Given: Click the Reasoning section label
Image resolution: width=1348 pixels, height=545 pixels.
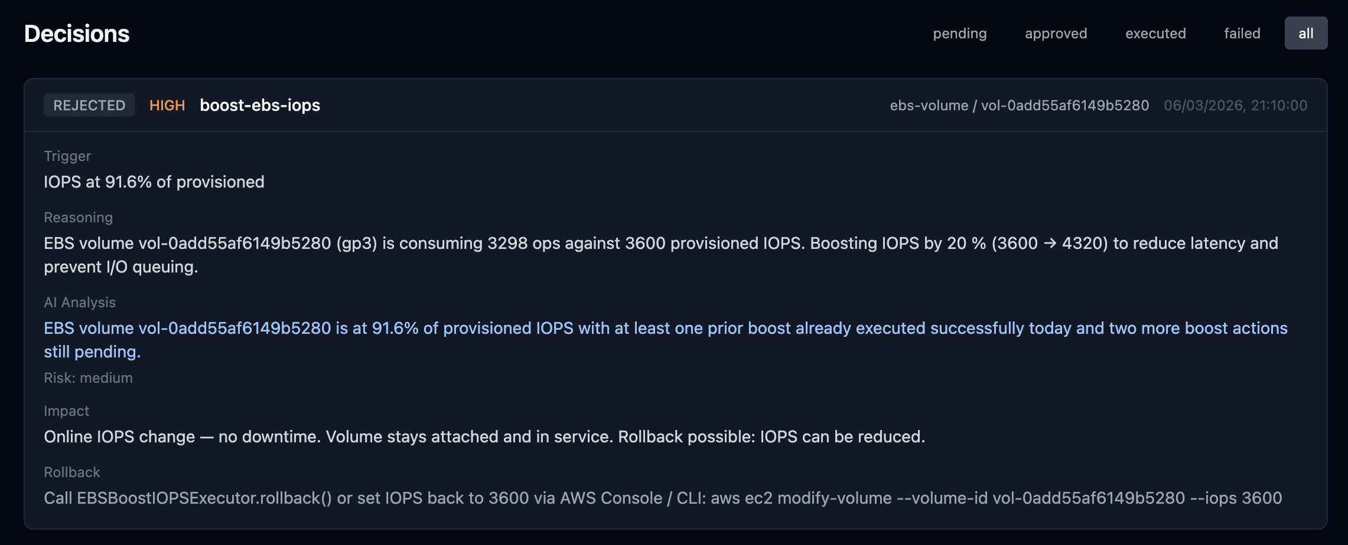Looking at the screenshot, I should pos(78,218).
